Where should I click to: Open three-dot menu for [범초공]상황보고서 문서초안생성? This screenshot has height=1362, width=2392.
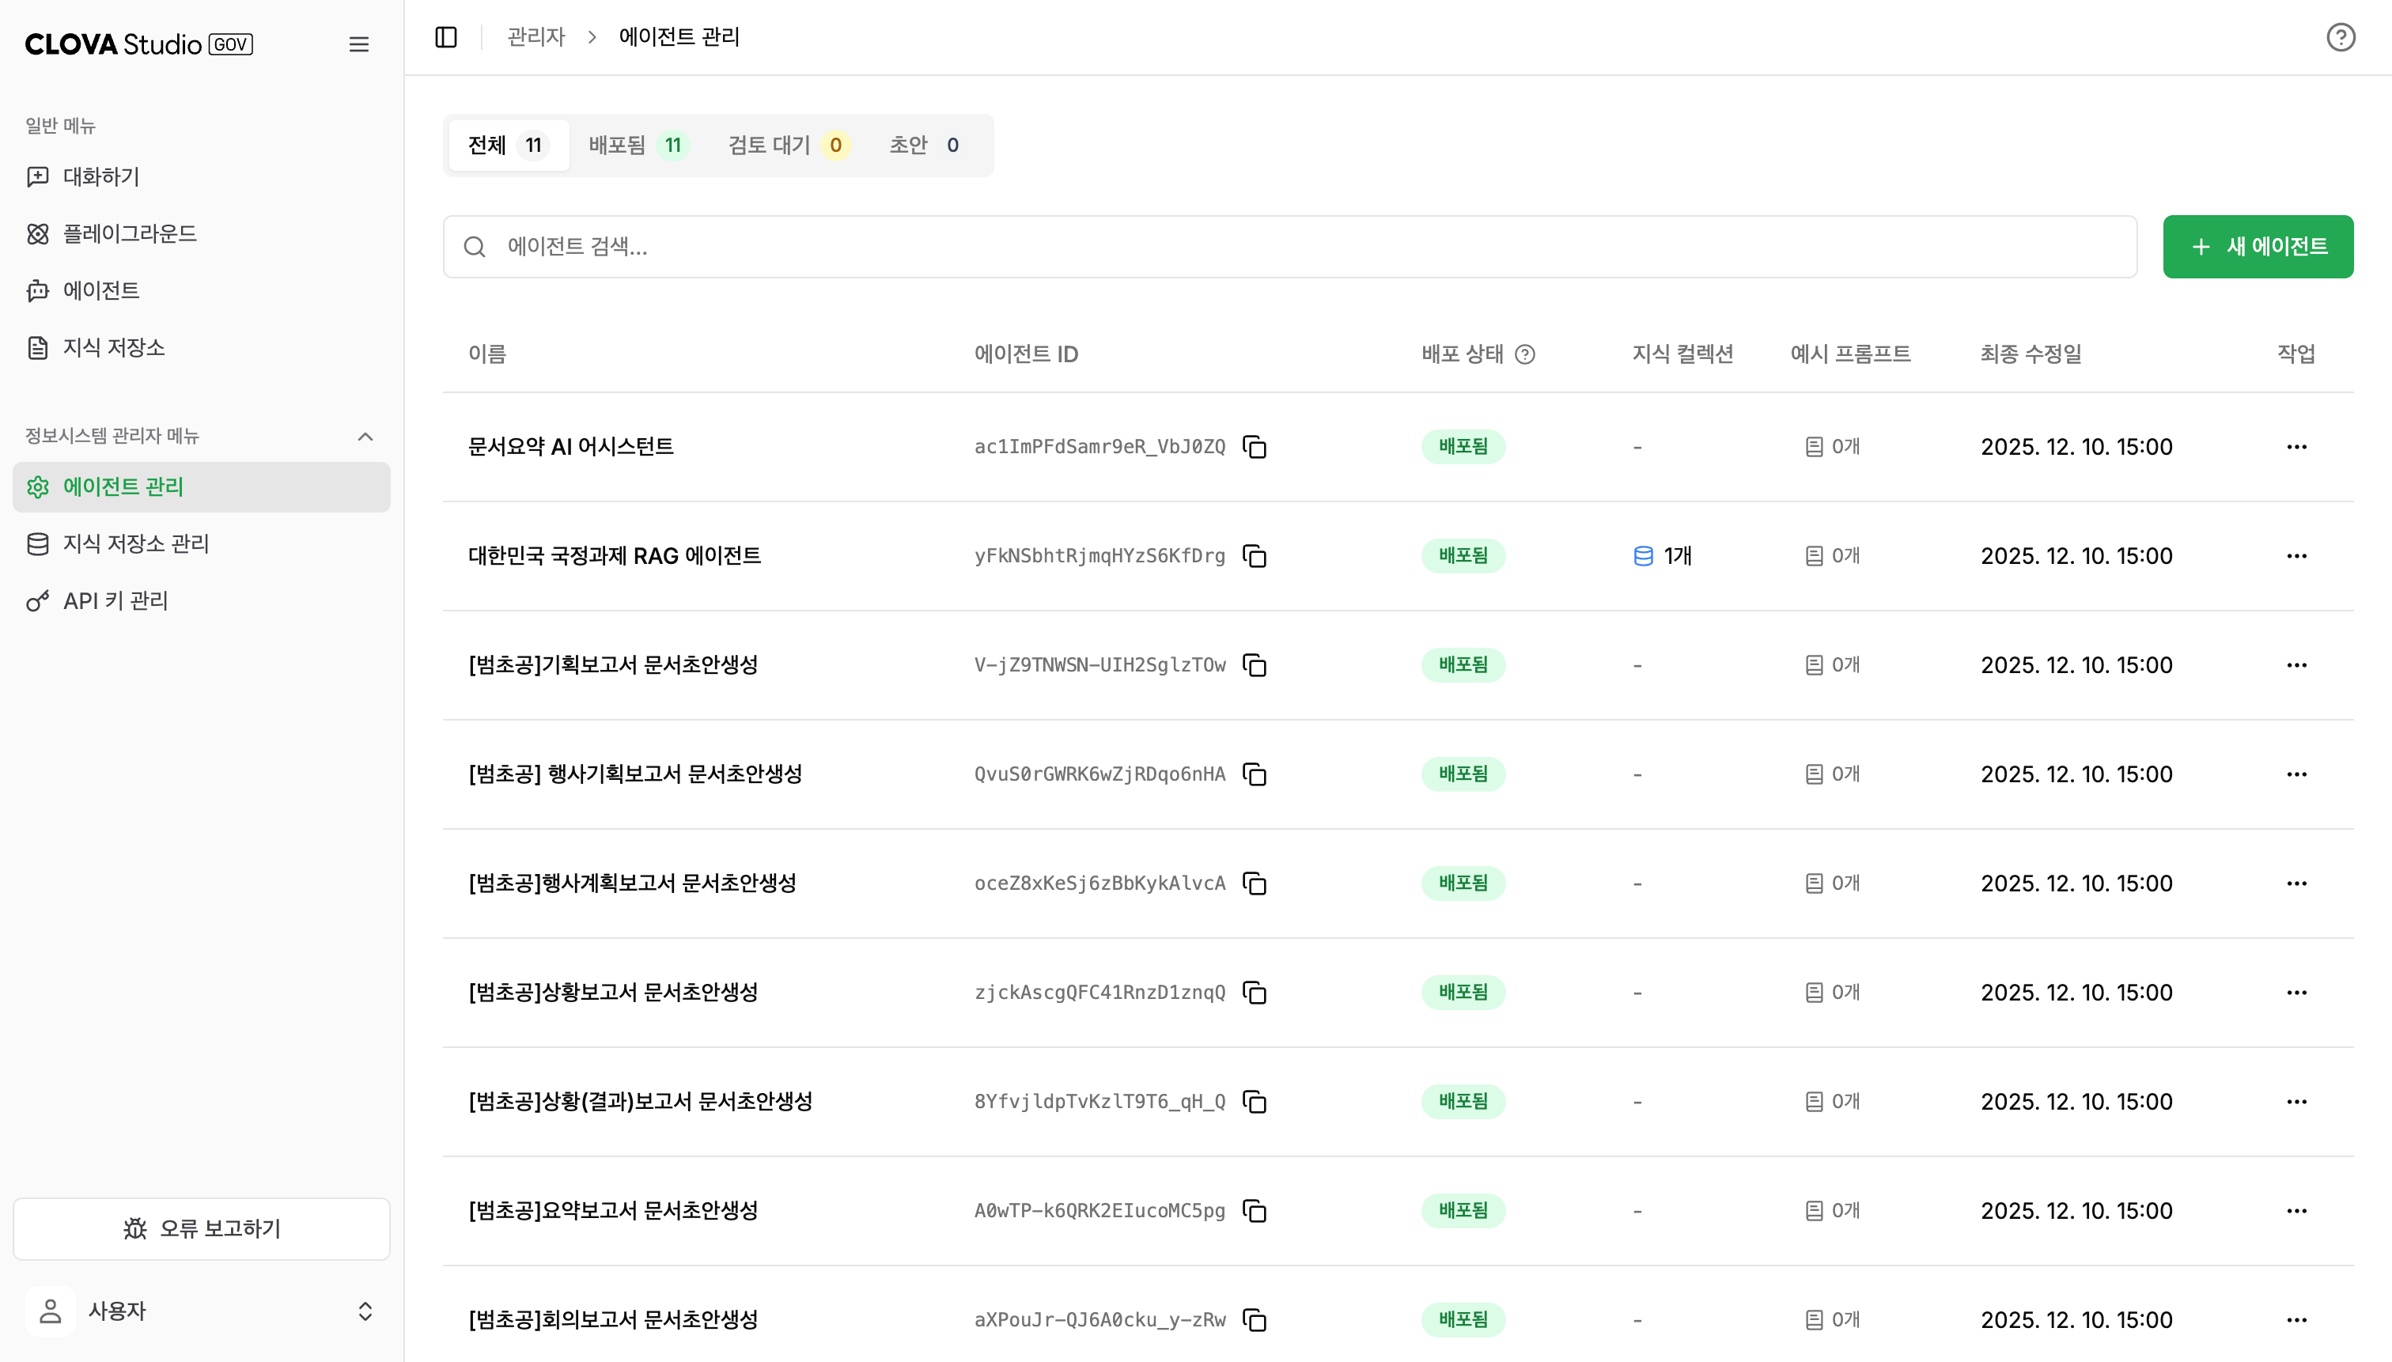[2295, 993]
